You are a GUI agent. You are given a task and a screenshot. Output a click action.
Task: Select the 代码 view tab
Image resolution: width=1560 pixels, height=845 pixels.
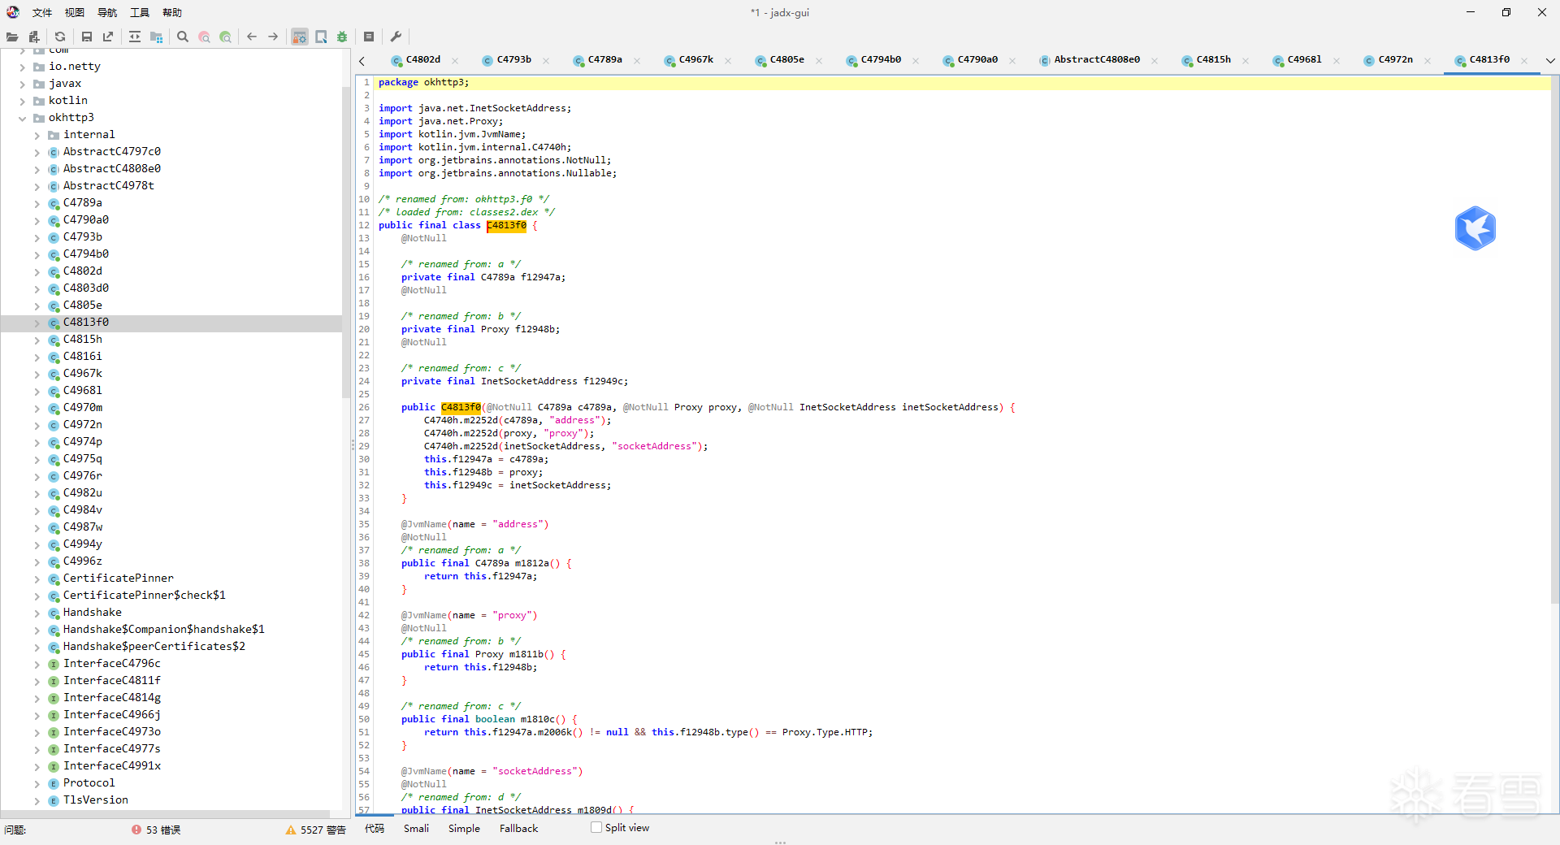tap(375, 828)
